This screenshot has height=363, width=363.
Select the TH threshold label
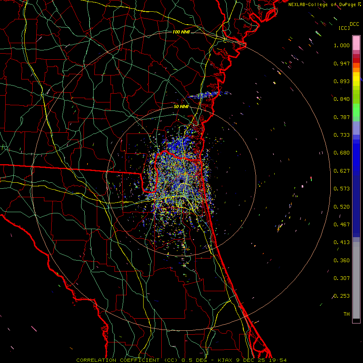(x=346, y=314)
